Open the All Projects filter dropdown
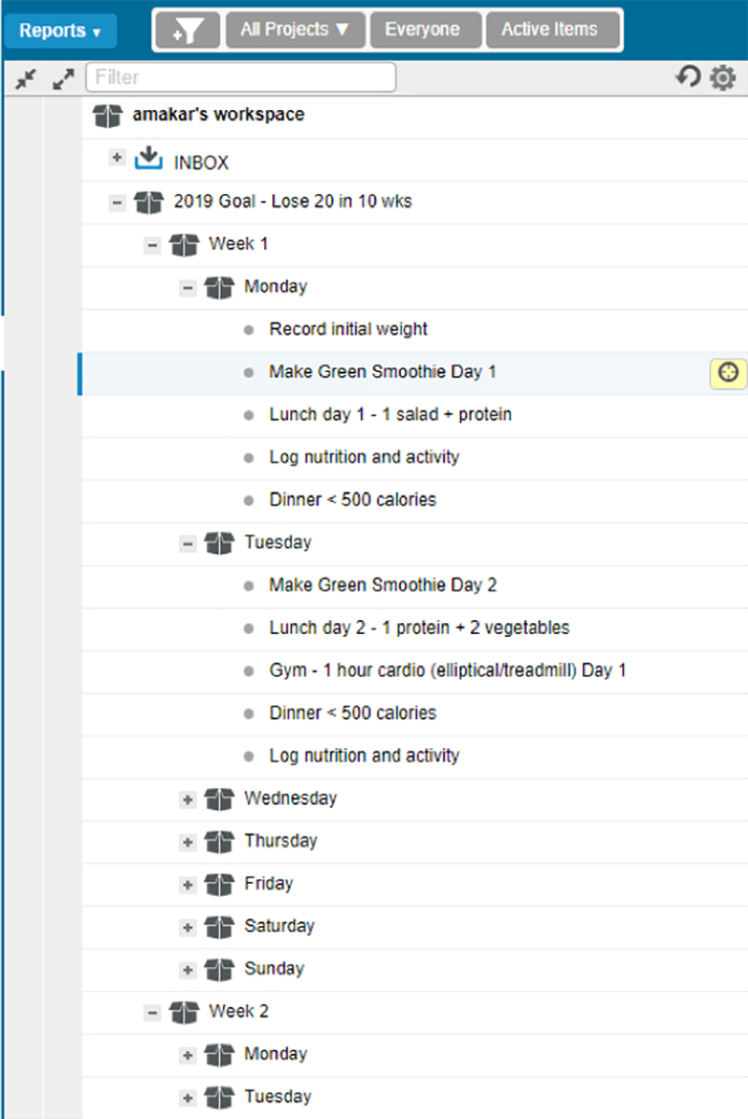Image resolution: width=748 pixels, height=1119 pixels. [296, 30]
